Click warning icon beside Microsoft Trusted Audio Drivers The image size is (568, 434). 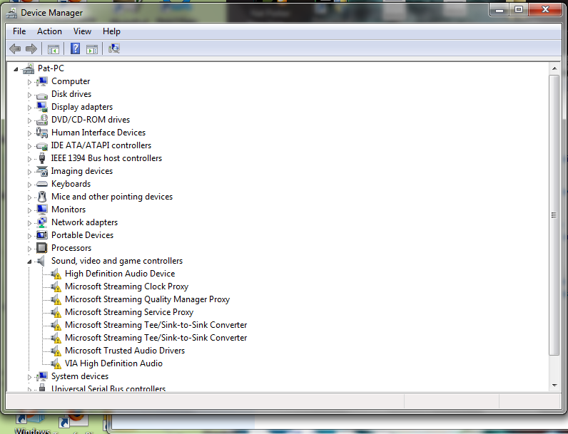coord(56,351)
